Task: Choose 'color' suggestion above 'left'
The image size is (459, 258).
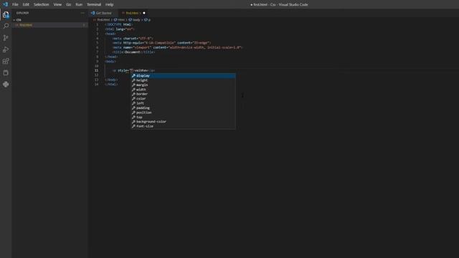Action: (x=184, y=99)
